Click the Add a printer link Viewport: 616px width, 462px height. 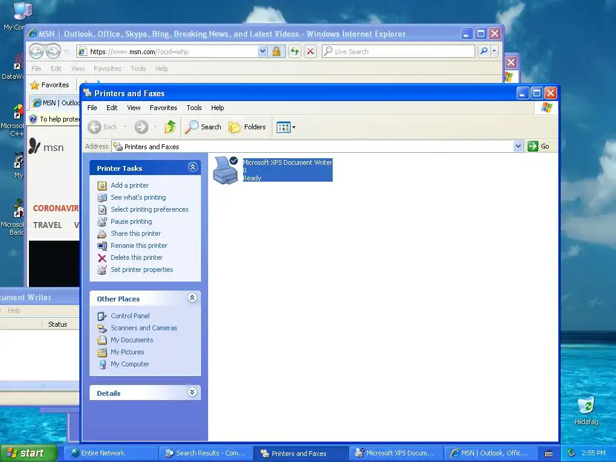[130, 185]
